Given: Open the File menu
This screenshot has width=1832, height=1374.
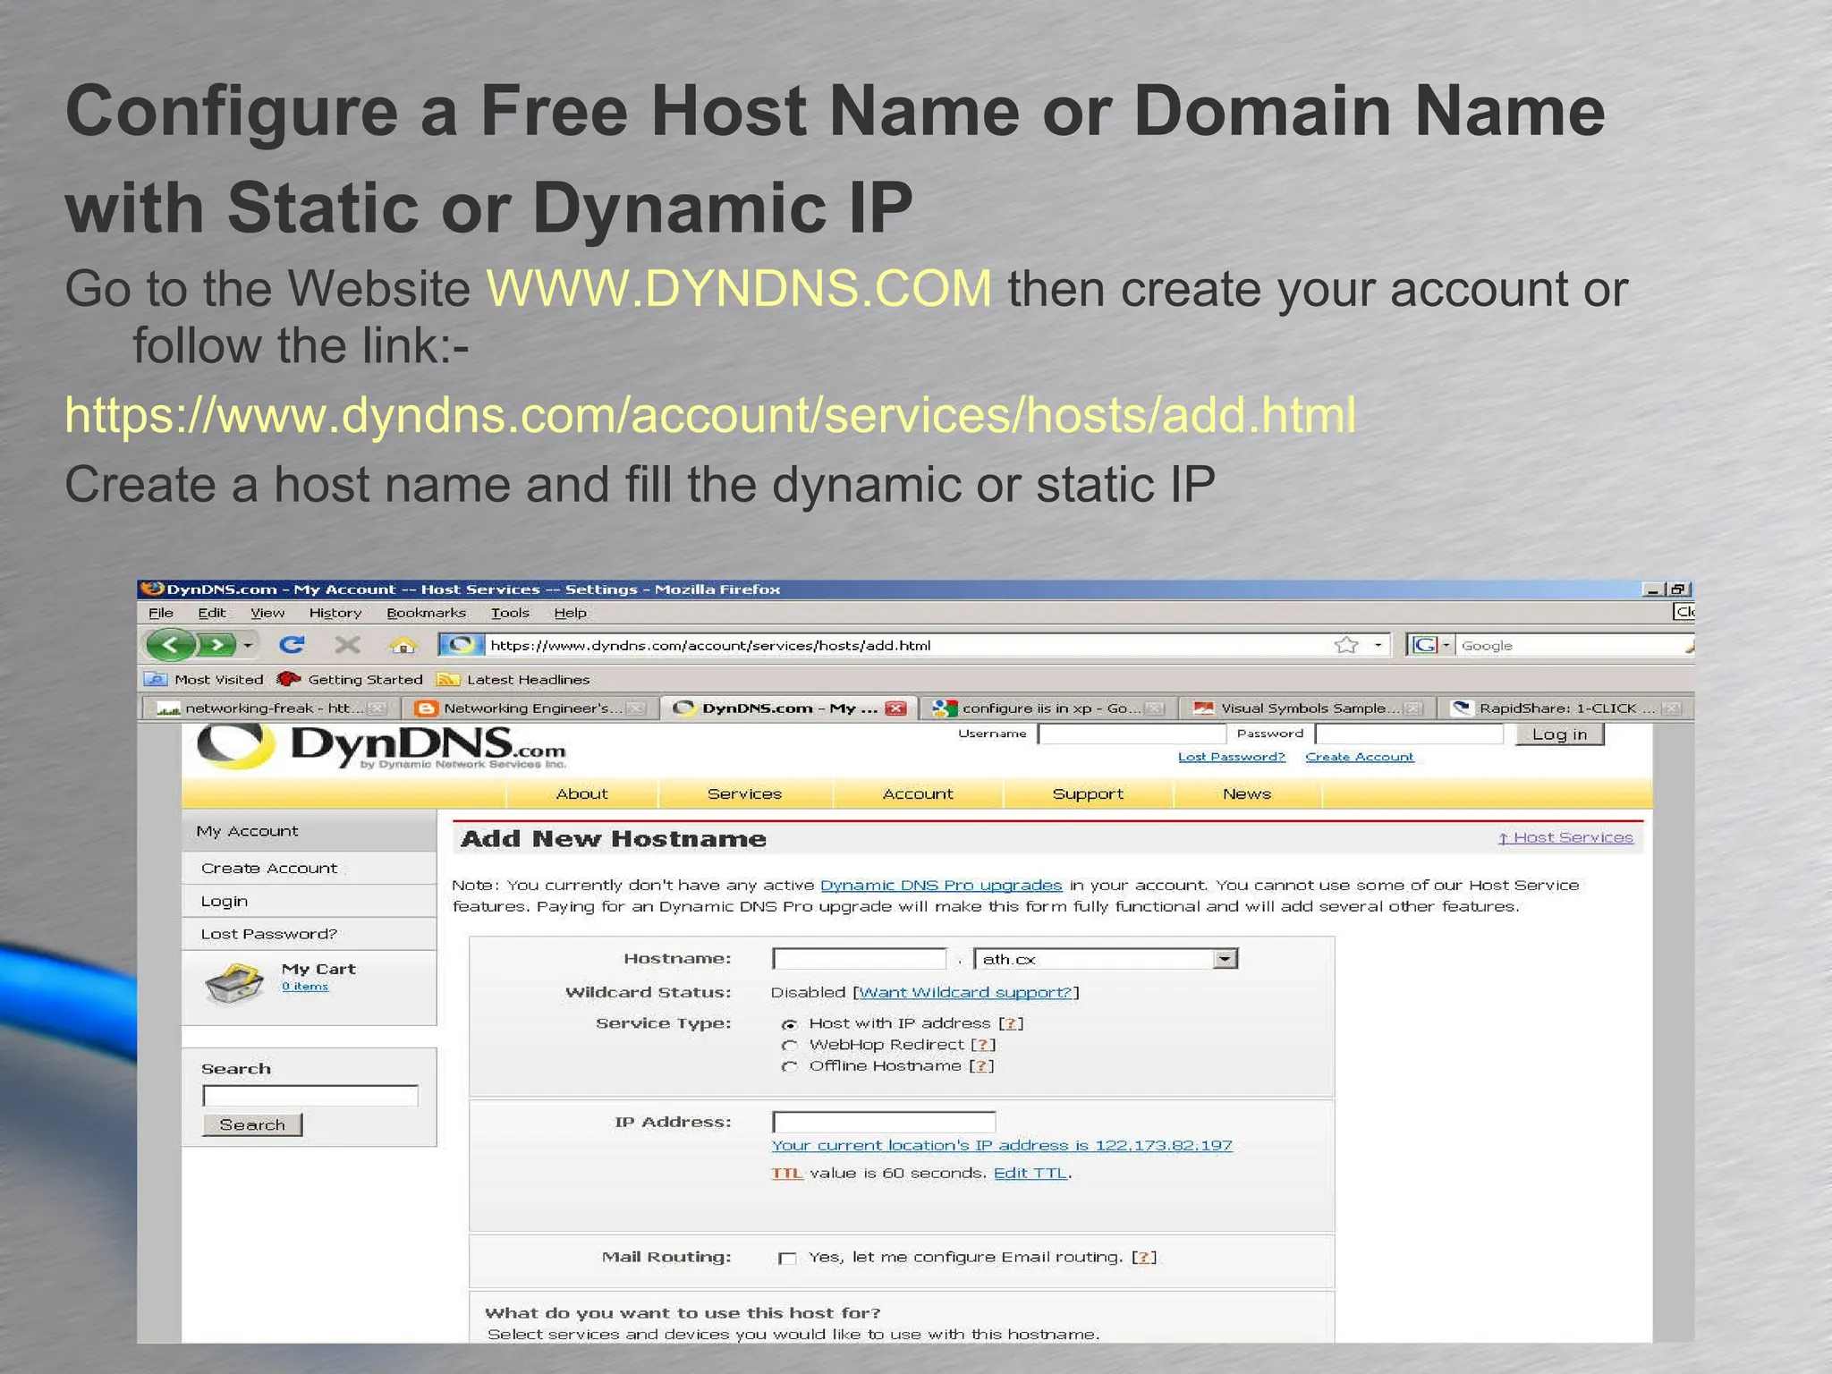Looking at the screenshot, I should click(161, 613).
